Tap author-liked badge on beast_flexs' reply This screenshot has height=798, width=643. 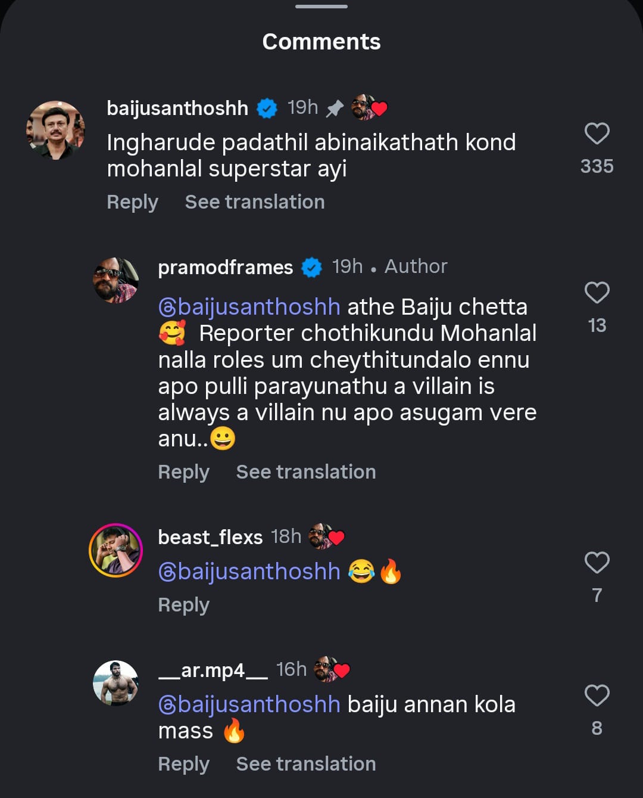pos(326,537)
